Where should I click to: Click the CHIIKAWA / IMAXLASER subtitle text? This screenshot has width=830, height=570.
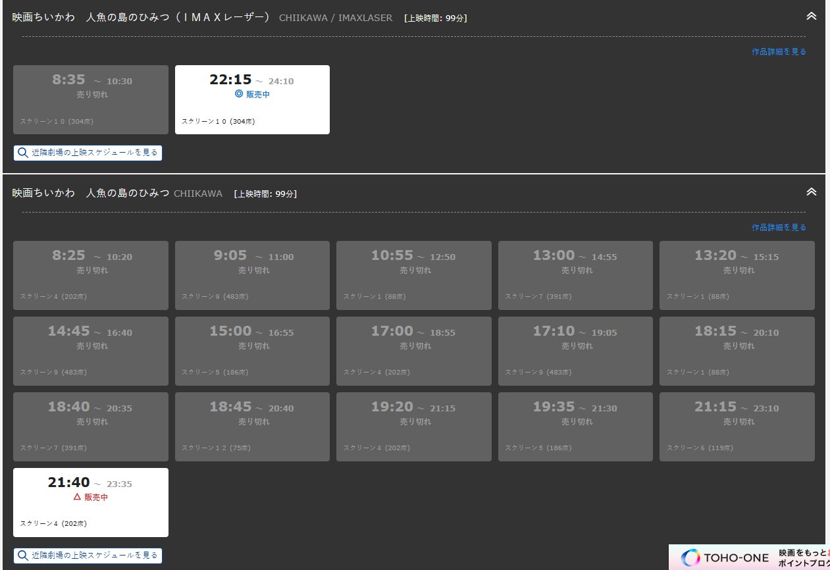(336, 18)
